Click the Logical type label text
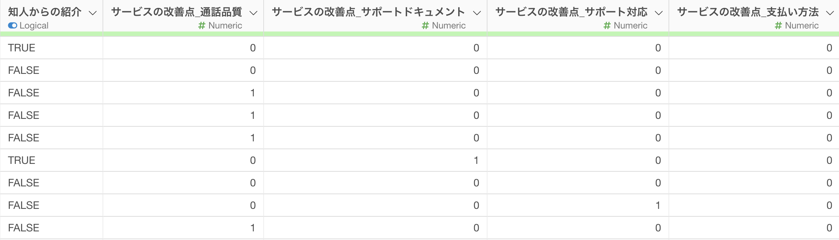 (x=34, y=25)
